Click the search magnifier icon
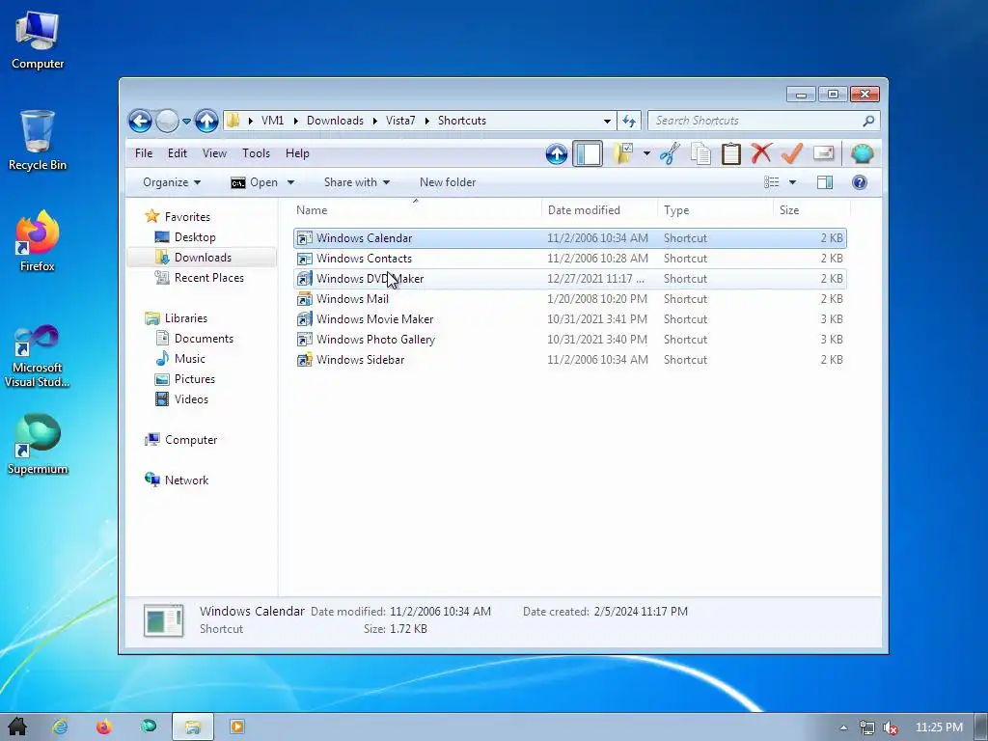Screen dimensions: 988x741 click(x=869, y=121)
